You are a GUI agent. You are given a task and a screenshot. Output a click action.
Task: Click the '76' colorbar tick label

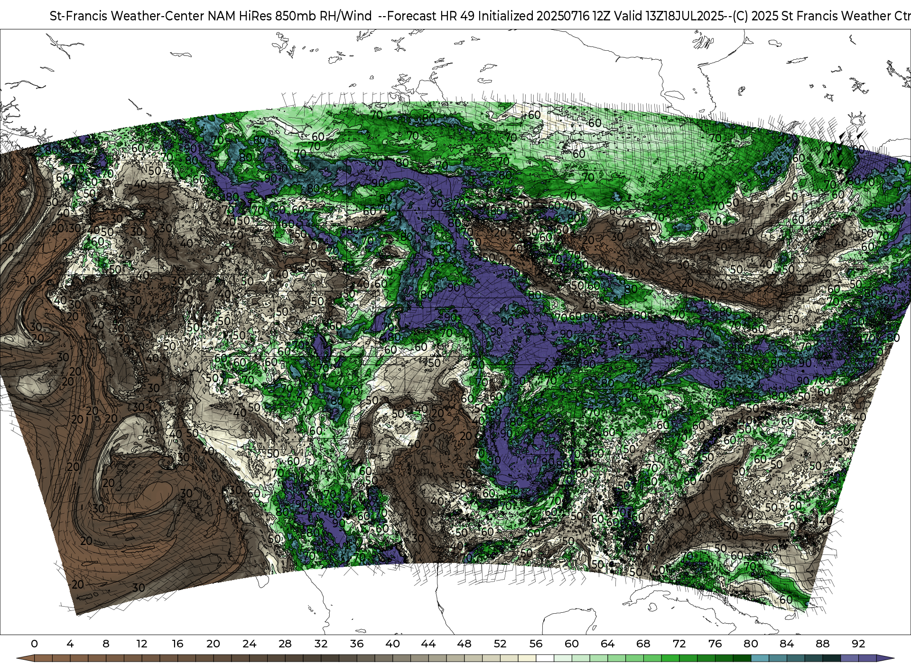[x=715, y=644]
